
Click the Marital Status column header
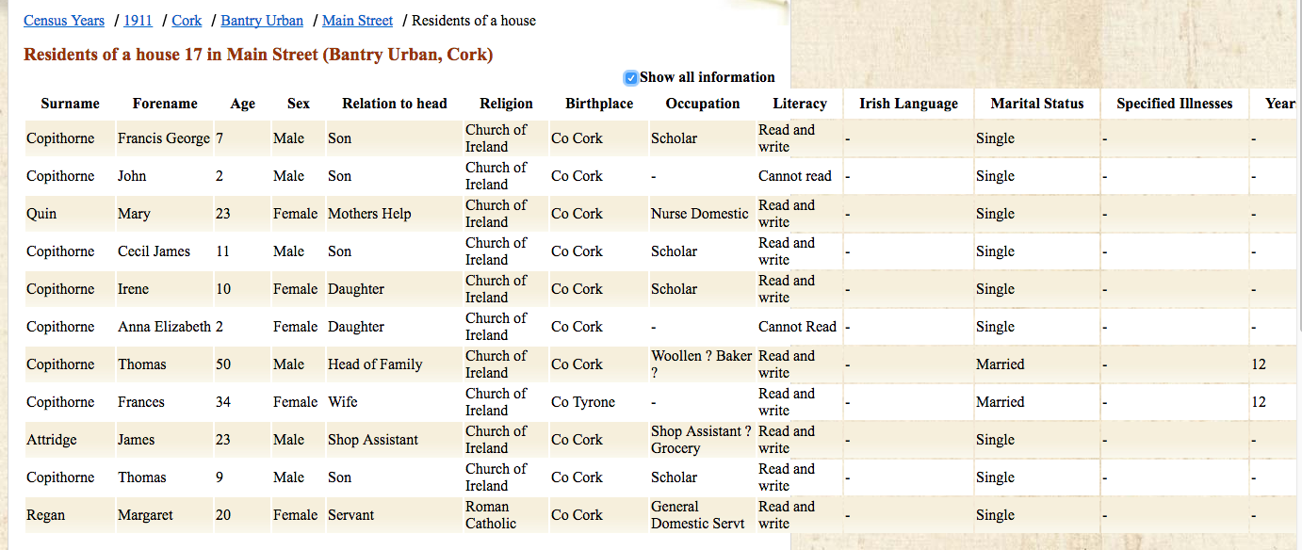tap(1037, 104)
